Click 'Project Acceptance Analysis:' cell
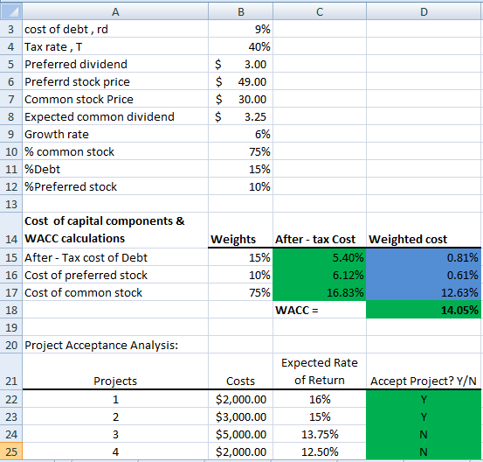This screenshot has height=462, width=483. (115, 345)
